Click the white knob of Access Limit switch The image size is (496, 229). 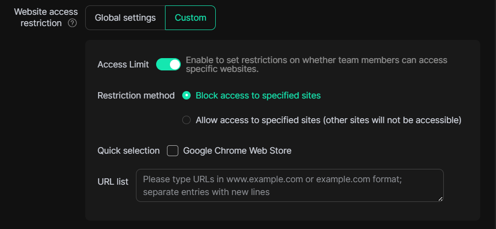pyautogui.click(x=174, y=65)
